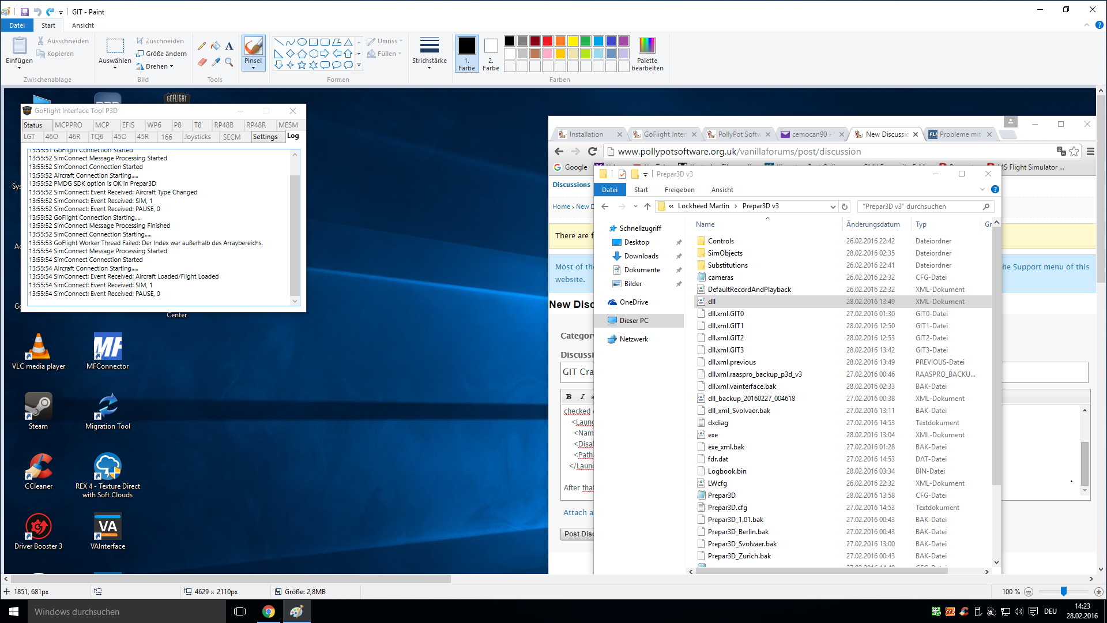Open the Drehen rotate dropdown
Screen dimensions: 1107x623
pyautogui.click(x=156, y=66)
